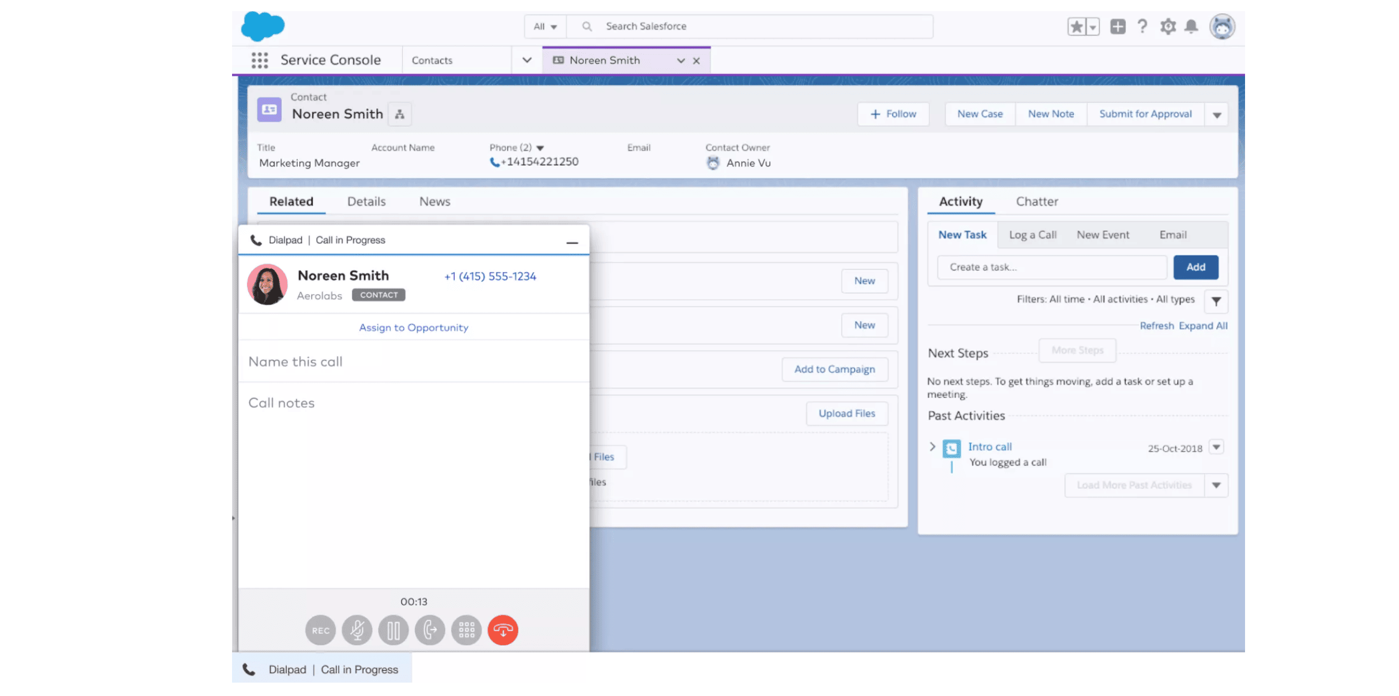Put the call on hold
The image size is (1399, 696).
(393, 630)
